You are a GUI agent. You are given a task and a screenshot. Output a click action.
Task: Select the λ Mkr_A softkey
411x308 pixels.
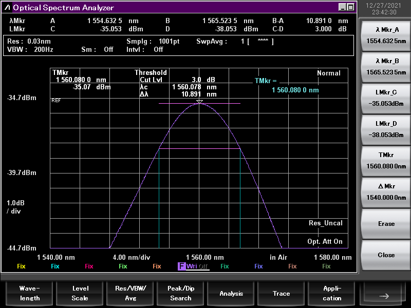tap(386, 35)
